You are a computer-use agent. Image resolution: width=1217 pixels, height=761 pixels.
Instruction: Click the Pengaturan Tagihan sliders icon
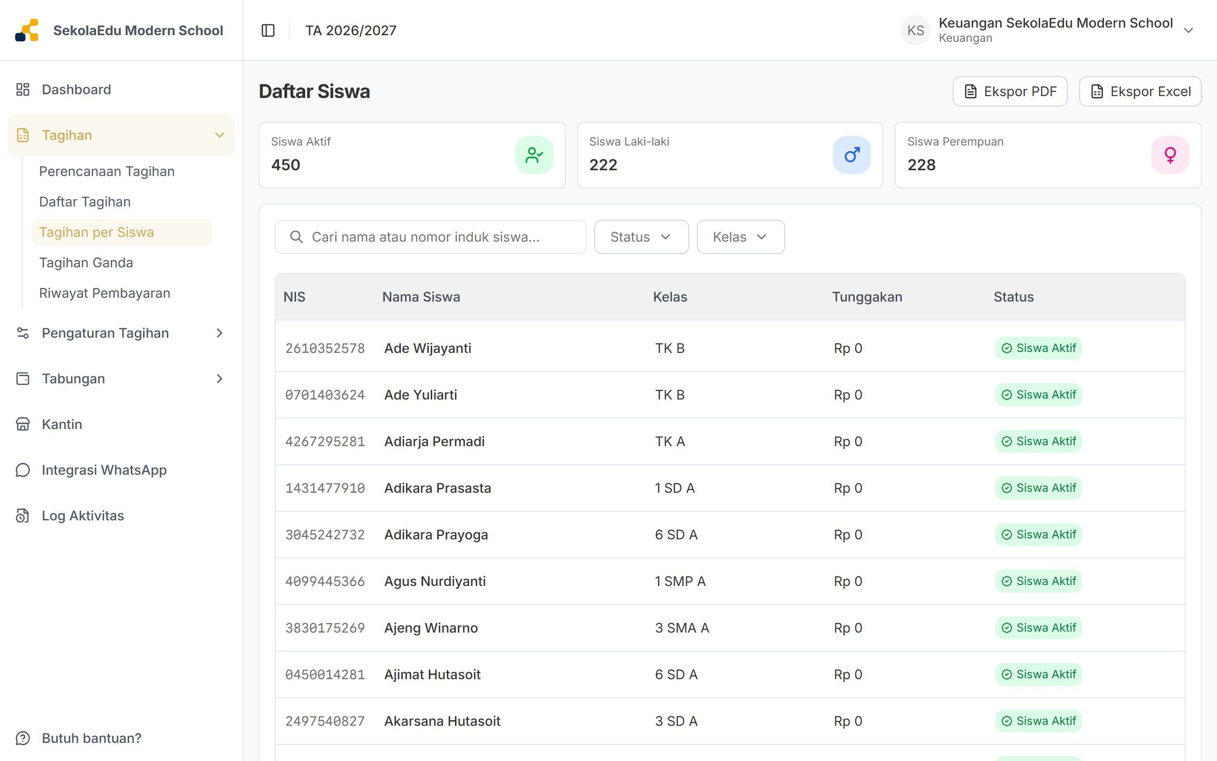[x=23, y=333]
